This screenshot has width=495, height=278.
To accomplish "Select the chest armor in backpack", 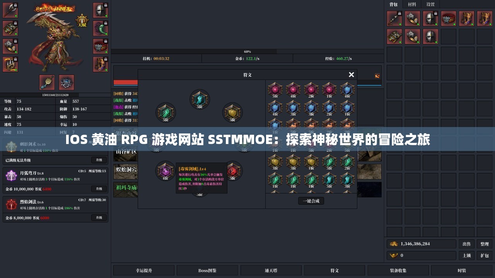I will click(x=394, y=37).
